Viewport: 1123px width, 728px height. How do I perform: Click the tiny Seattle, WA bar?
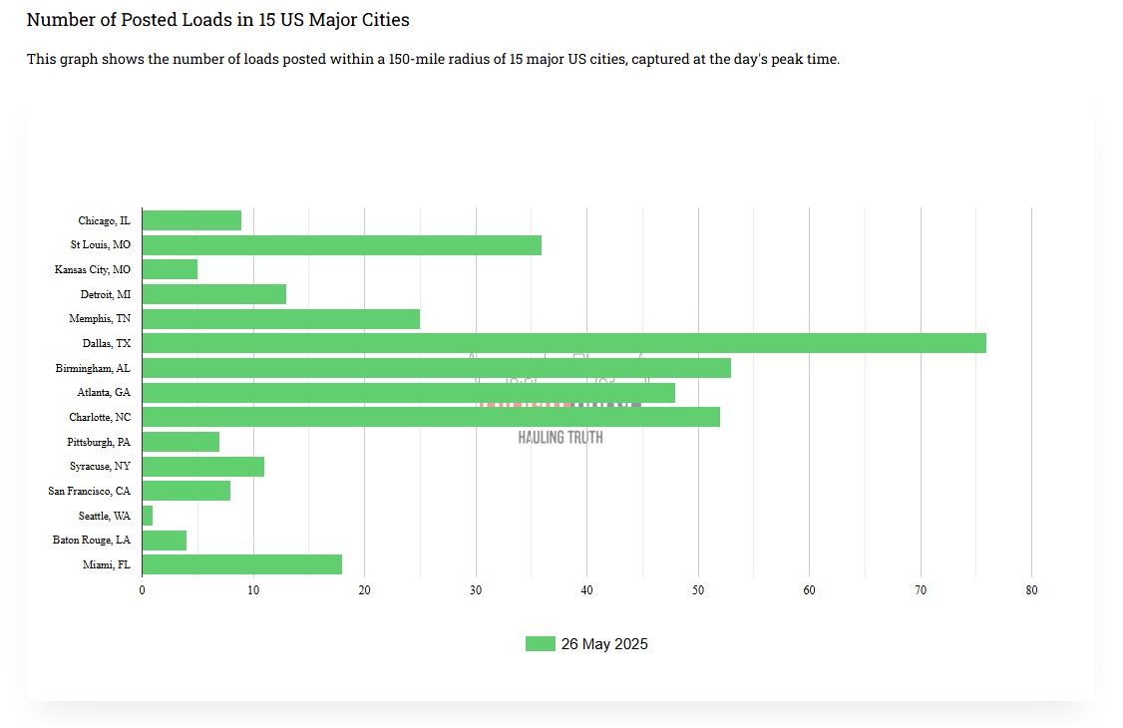pos(148,516)
